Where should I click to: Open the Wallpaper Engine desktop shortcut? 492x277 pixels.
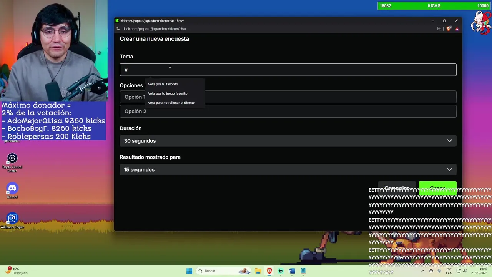[12, 221]
